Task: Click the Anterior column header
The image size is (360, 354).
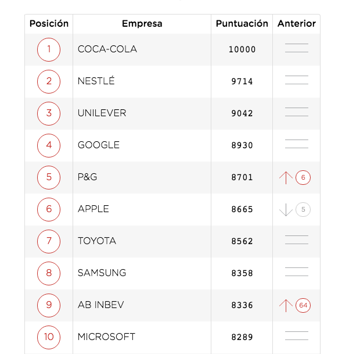Action: (296, 24)
